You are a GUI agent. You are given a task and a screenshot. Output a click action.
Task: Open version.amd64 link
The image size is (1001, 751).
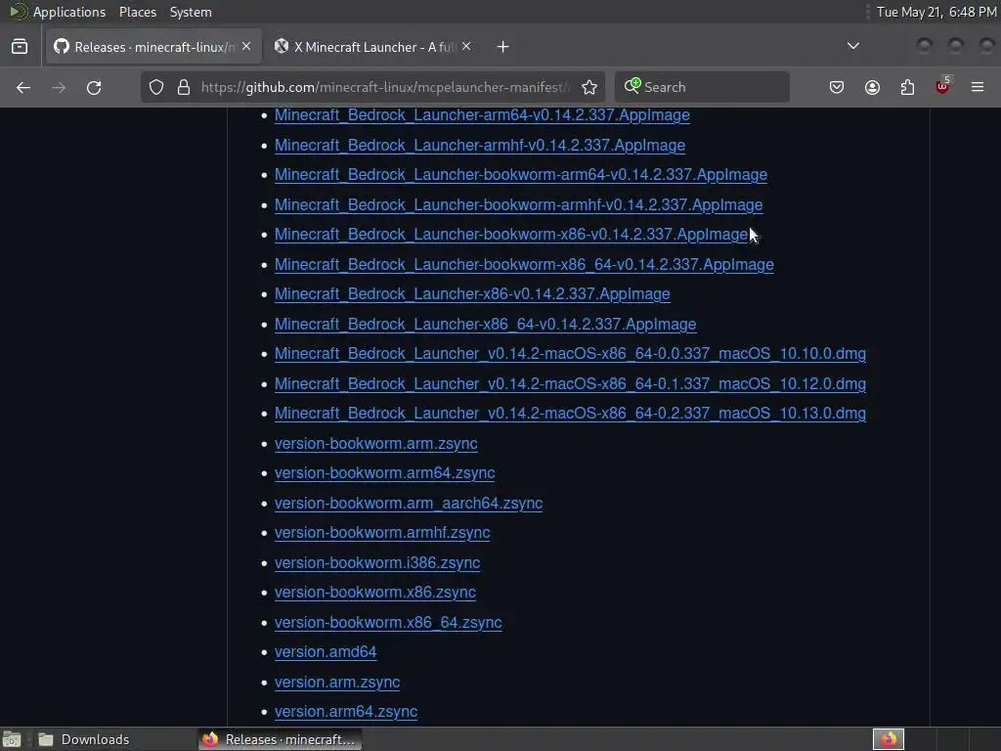(x=326, y=652)
